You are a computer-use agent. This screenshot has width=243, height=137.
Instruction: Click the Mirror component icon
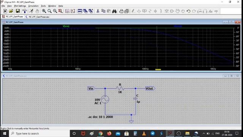click(x=205, y=11)
